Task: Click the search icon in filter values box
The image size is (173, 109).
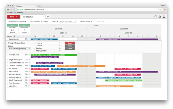Action: pos(75,21)
